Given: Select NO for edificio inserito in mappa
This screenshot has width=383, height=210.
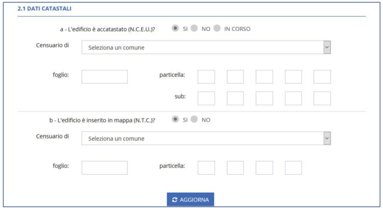Looking at the screenshot, I should coord(194,120).
